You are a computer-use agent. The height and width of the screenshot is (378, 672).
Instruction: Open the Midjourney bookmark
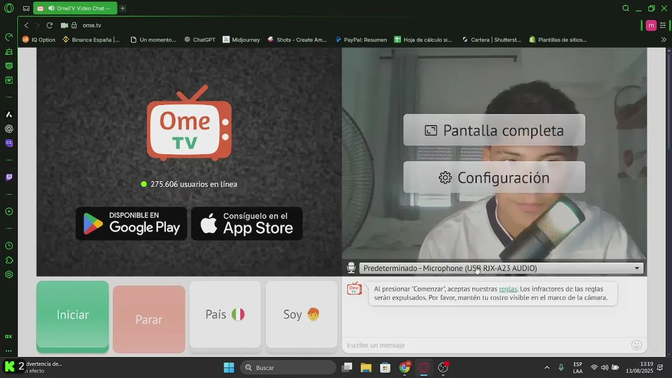(x=241, y=39)
